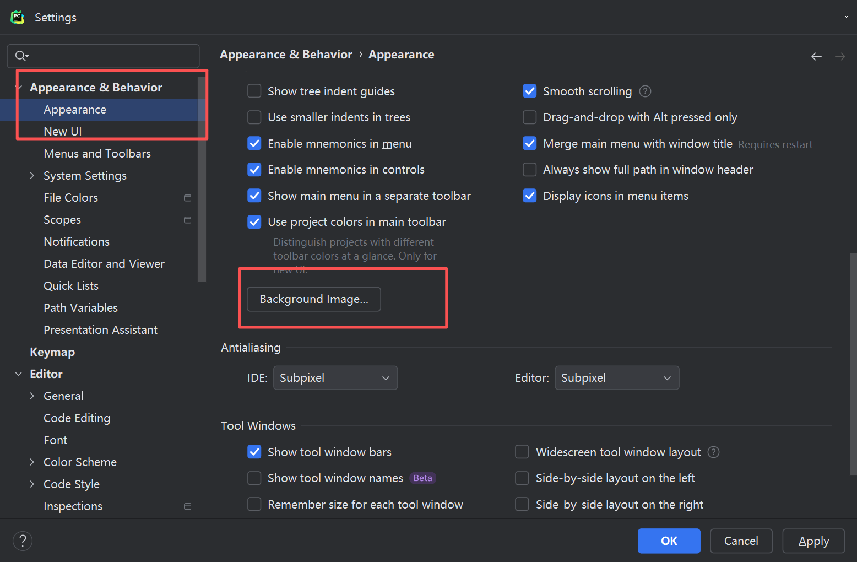The image size is (857, 562).
Task: Click the Beta badge label
Action: (422, 478)
